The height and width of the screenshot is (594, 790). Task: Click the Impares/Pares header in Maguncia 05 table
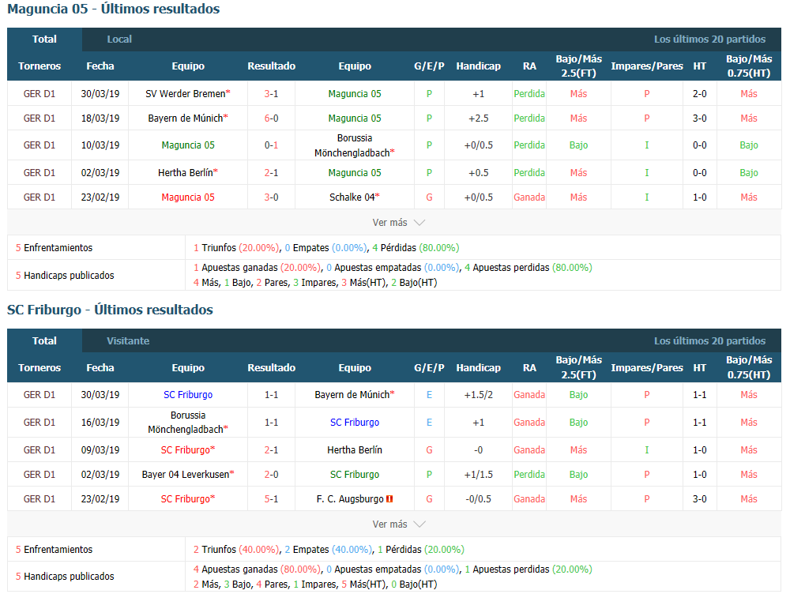click(647, 66)
